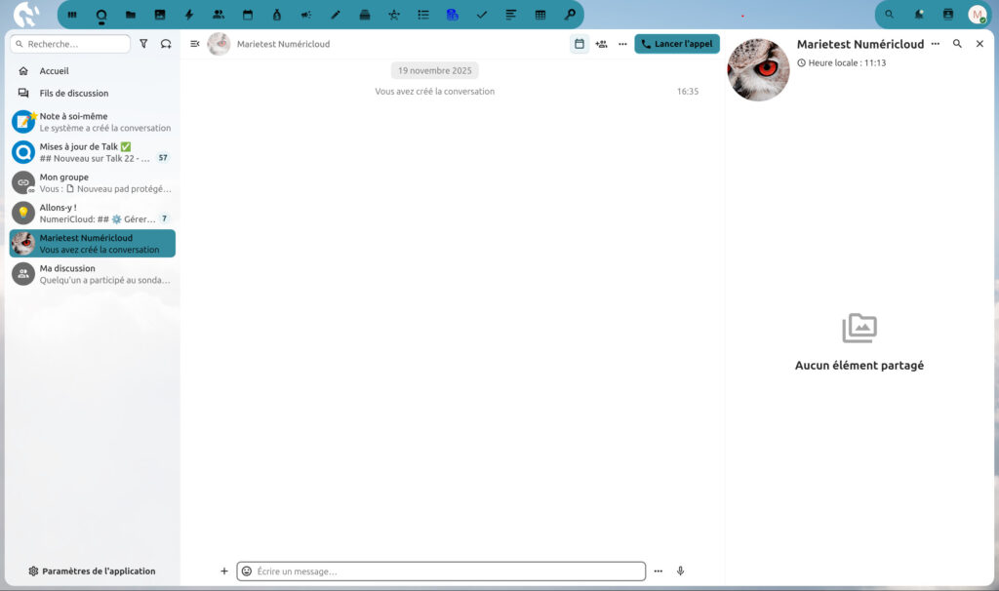Open the contacts menu in top right
This screenshot has height=591, width=999.
pos(948,14)
